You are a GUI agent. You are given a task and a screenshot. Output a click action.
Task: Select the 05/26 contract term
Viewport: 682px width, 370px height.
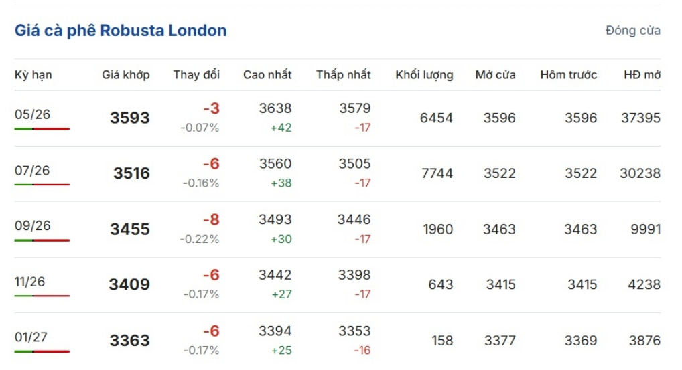pos(32,114)
